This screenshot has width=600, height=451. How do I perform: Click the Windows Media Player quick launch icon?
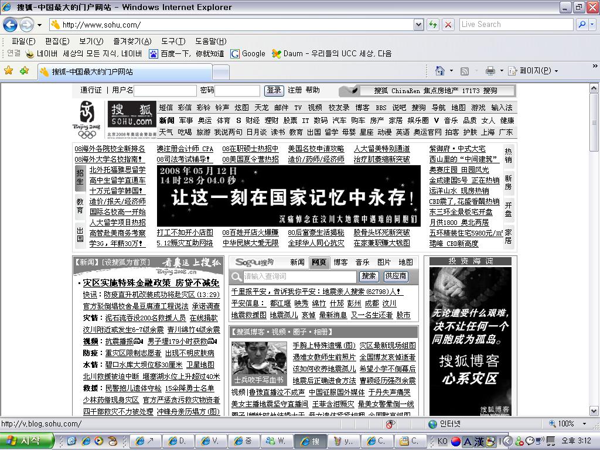[x=98, y=442]
